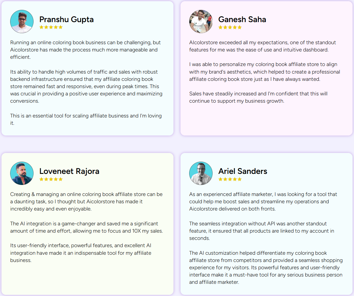354x296 pixels.
Task: Click the paragraph starting 'Running an online coloring'
Action: click(85, 50)
